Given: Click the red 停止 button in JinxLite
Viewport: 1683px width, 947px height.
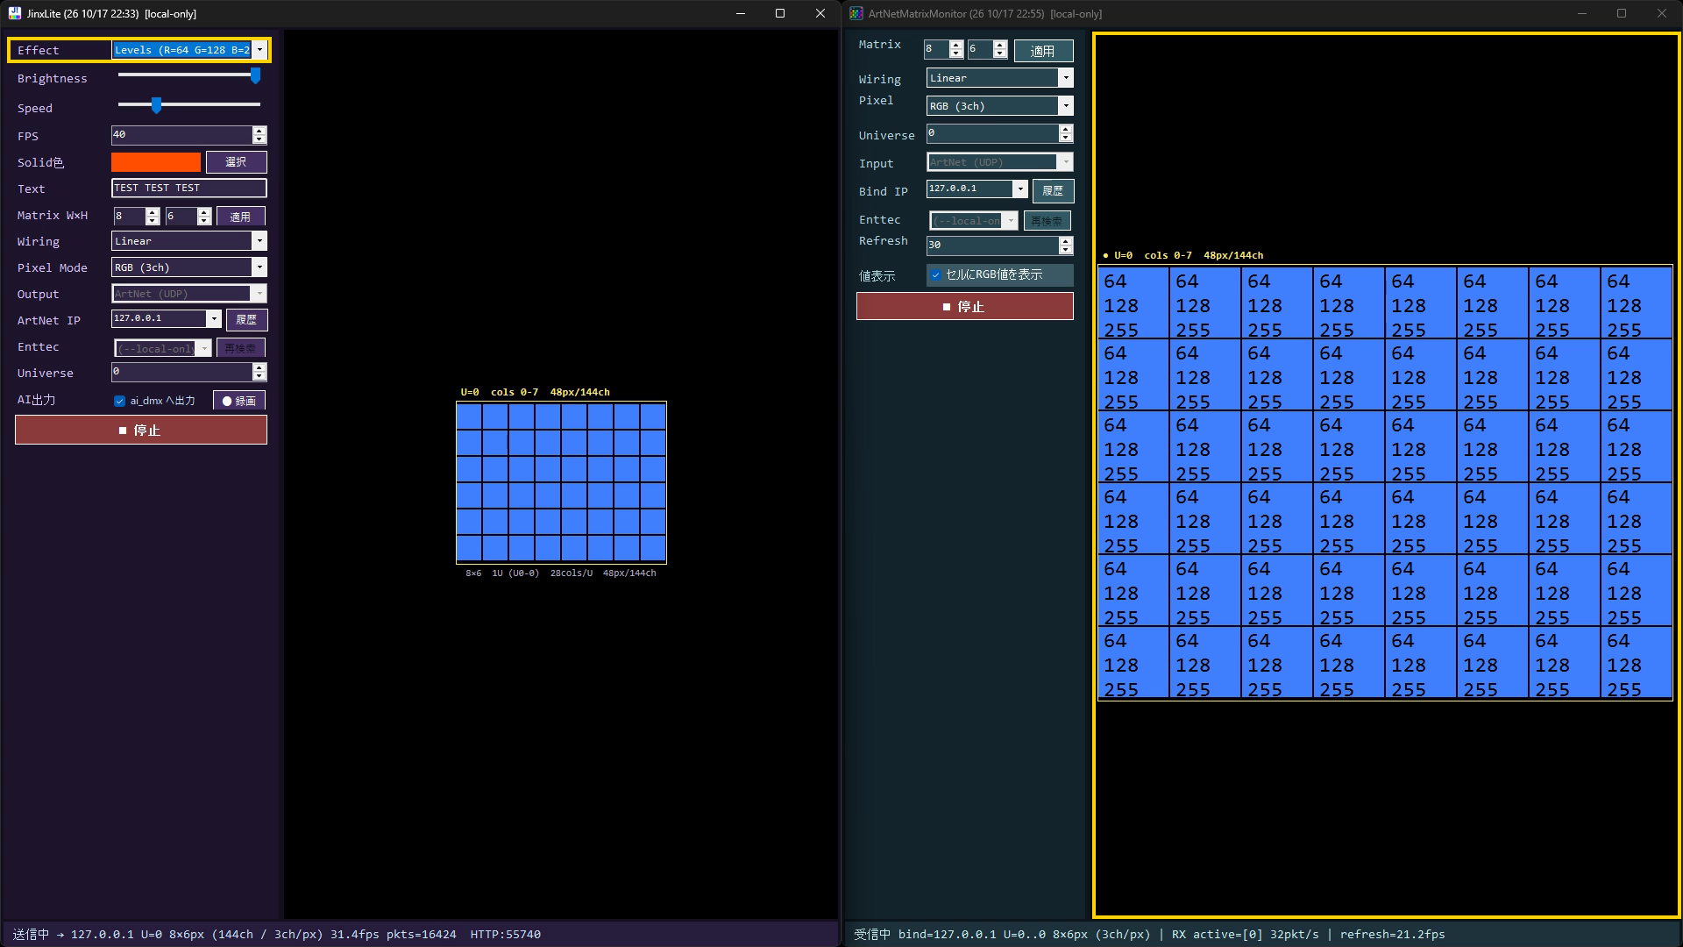Looking at the screenshot, I should click(x=141, y=431).
